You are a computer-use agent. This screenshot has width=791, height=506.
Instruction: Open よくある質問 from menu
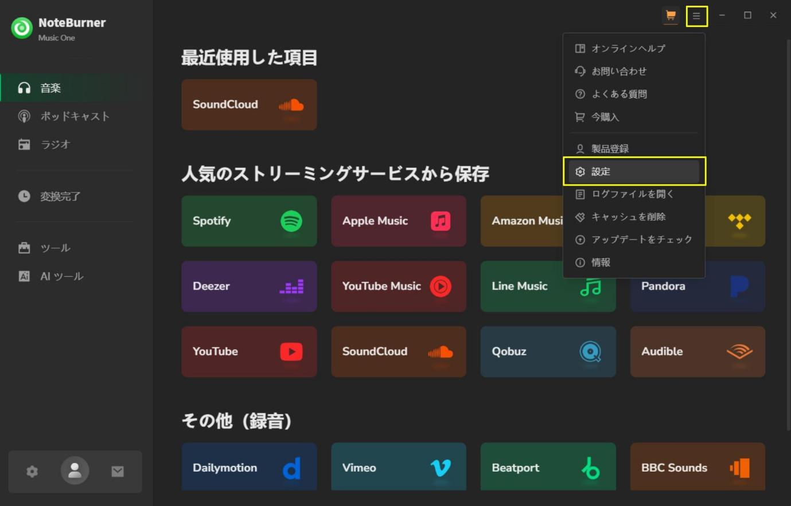634,94
